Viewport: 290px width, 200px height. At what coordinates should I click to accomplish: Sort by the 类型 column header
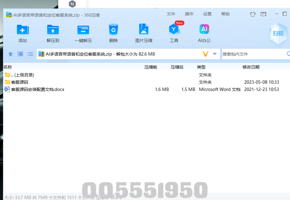pyautogui.click(x=201, y=67)
